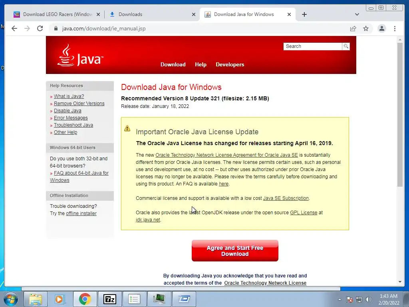Open a new tab with plus button

click(x=304, y=14)
